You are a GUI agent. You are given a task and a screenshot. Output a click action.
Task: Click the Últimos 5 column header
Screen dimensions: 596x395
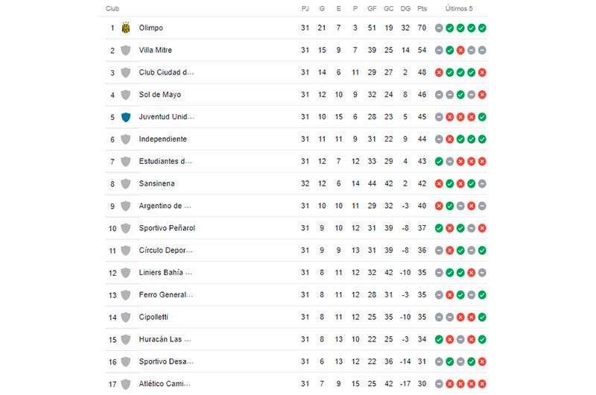[x=459, y=8]
